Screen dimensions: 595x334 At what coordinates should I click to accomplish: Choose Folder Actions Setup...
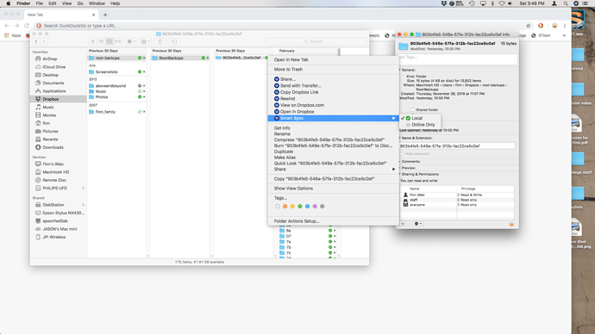tap(297, 221)
